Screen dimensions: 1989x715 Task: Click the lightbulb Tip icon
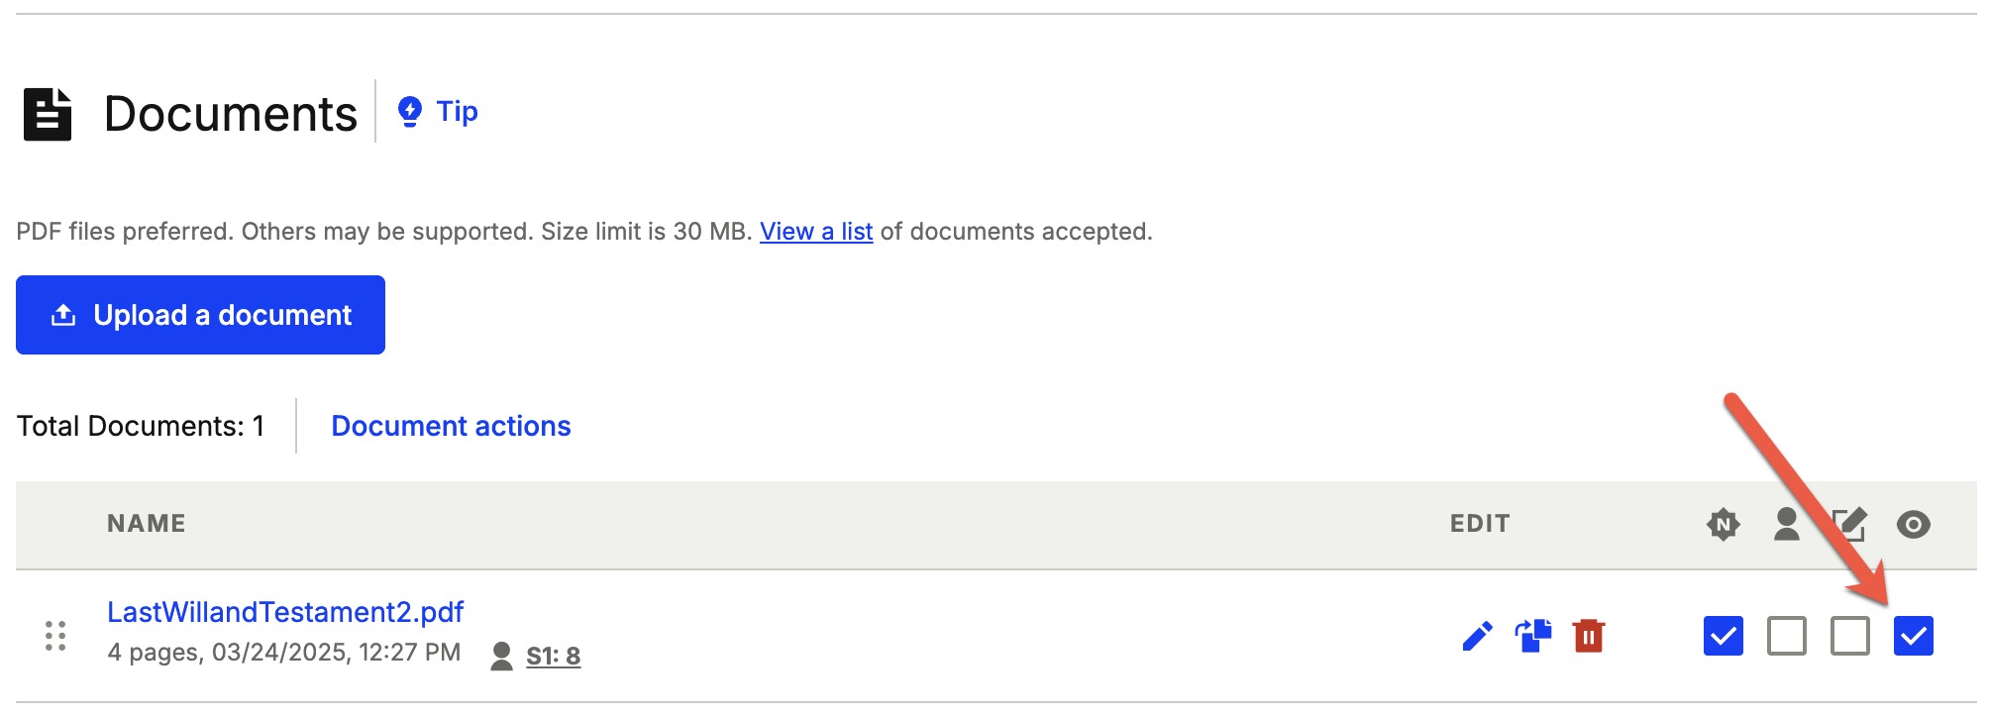[x=410, y=112]
